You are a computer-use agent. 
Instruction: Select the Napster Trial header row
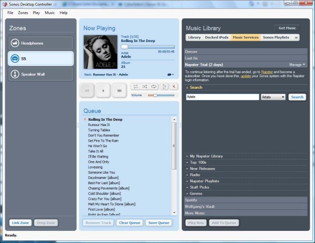point(246,65)
